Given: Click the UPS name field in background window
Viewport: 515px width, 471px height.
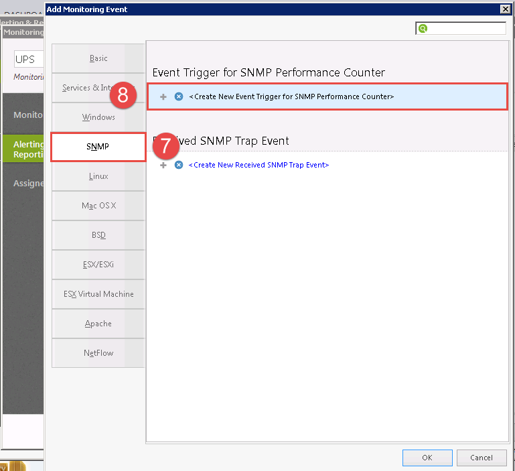Looking at the screenshot, I should (29, 60).
